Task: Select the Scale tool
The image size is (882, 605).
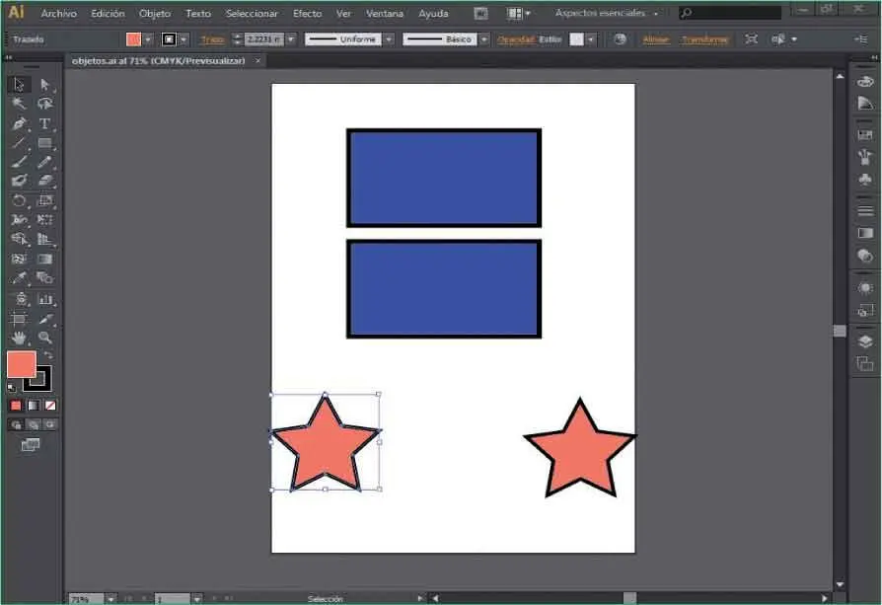Action: tap(45, 201)
